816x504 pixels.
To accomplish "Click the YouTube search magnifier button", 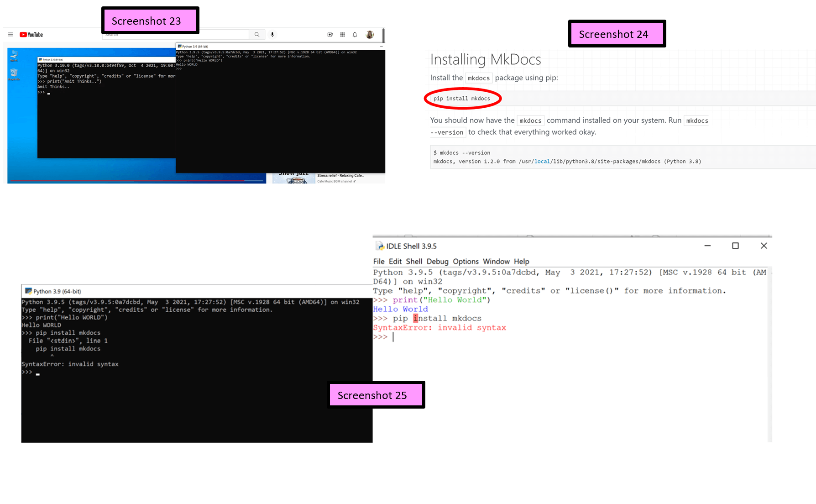I will point(257,35).
